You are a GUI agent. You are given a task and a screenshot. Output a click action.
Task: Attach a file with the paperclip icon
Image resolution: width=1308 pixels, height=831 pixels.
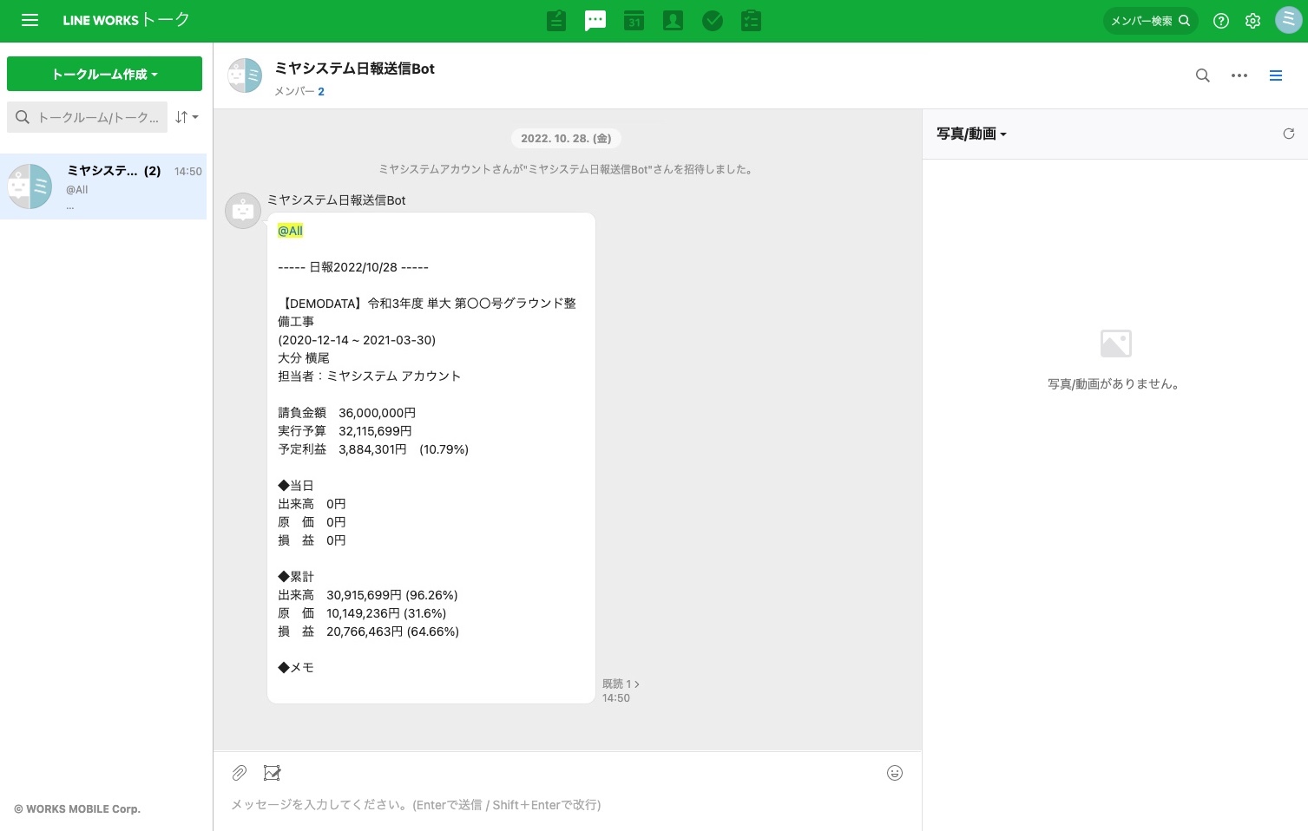pos(240,772)
